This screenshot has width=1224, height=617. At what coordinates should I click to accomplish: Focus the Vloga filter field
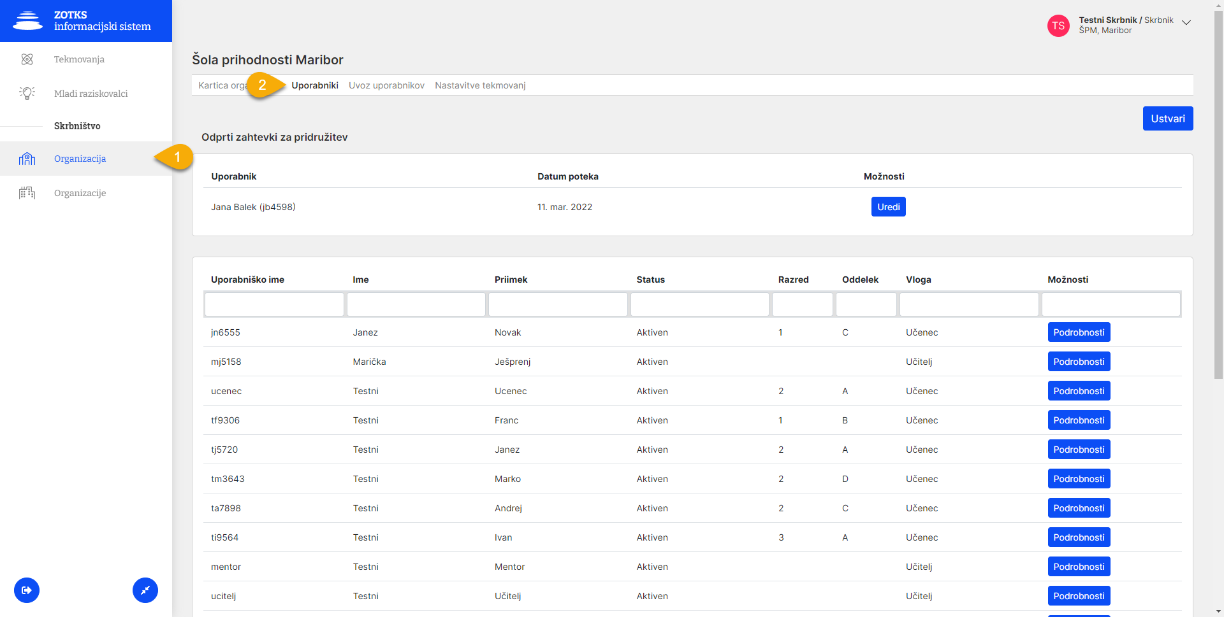pos(969,304)
